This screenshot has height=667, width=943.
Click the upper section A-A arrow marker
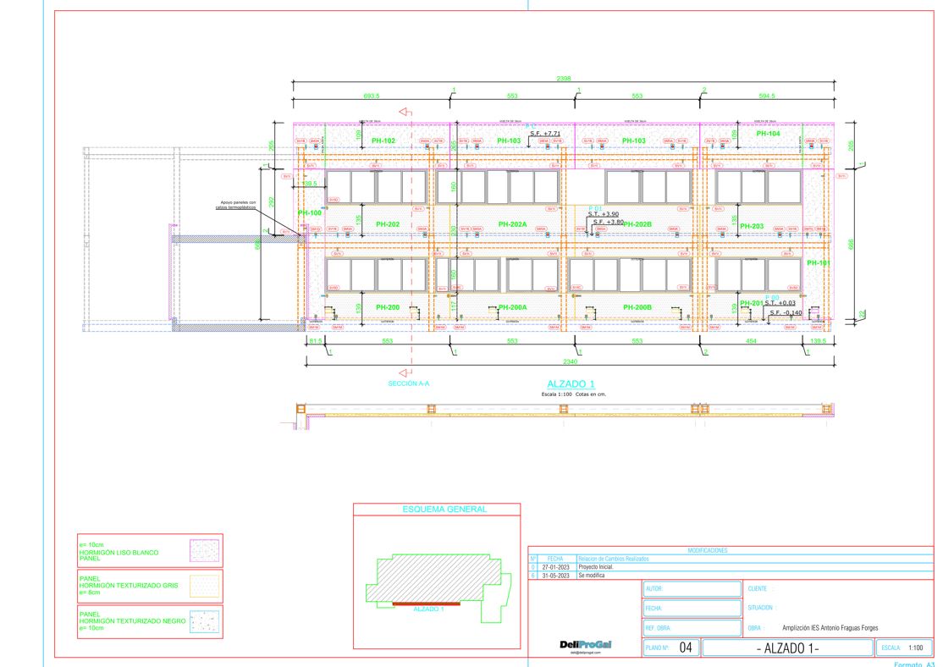pyautogui.click(x=405, y=112)
